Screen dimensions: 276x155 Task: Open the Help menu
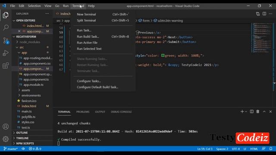pyautogui.click(x=91, y=6)
